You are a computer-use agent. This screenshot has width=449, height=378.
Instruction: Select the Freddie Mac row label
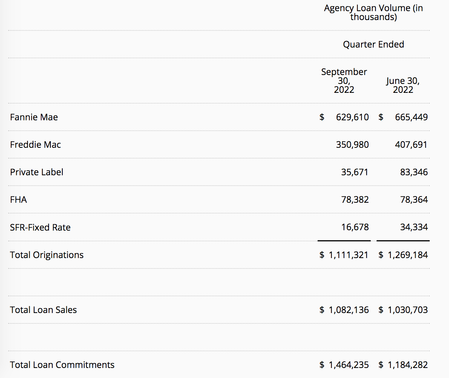point(35,145)
